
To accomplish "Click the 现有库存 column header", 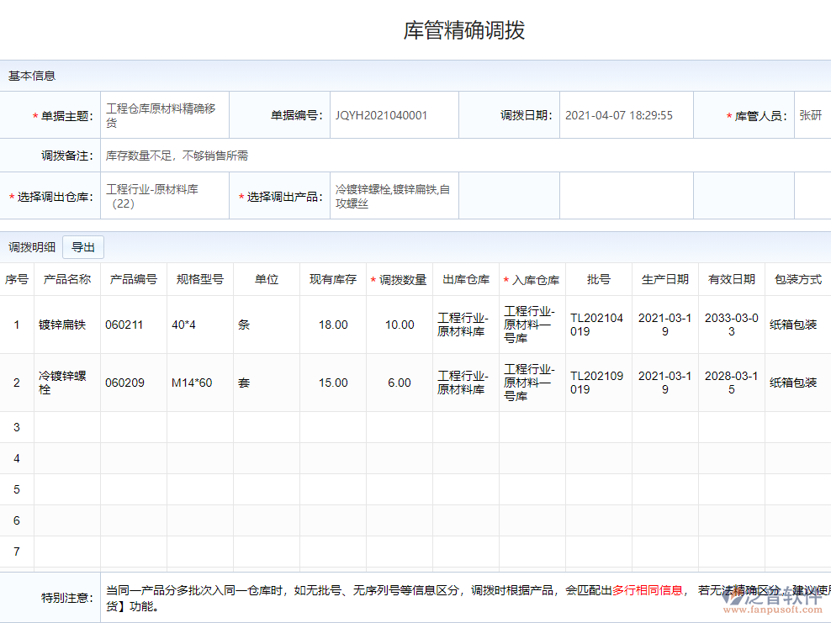I will tap(333, 280).
